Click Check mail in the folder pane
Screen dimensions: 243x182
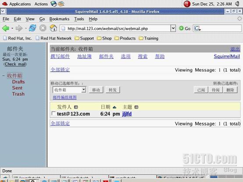[15, 64]
